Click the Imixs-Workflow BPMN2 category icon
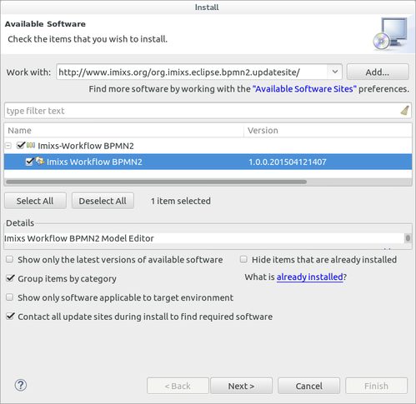Screen dimensions: 416x404 coord(31,145)
